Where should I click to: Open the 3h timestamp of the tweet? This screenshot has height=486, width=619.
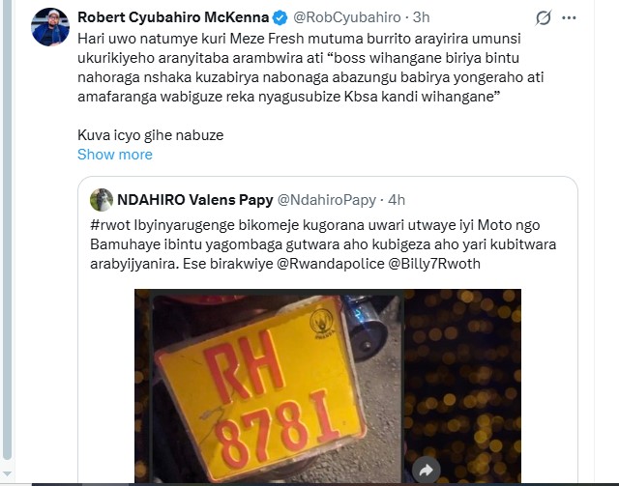[422, 17]
